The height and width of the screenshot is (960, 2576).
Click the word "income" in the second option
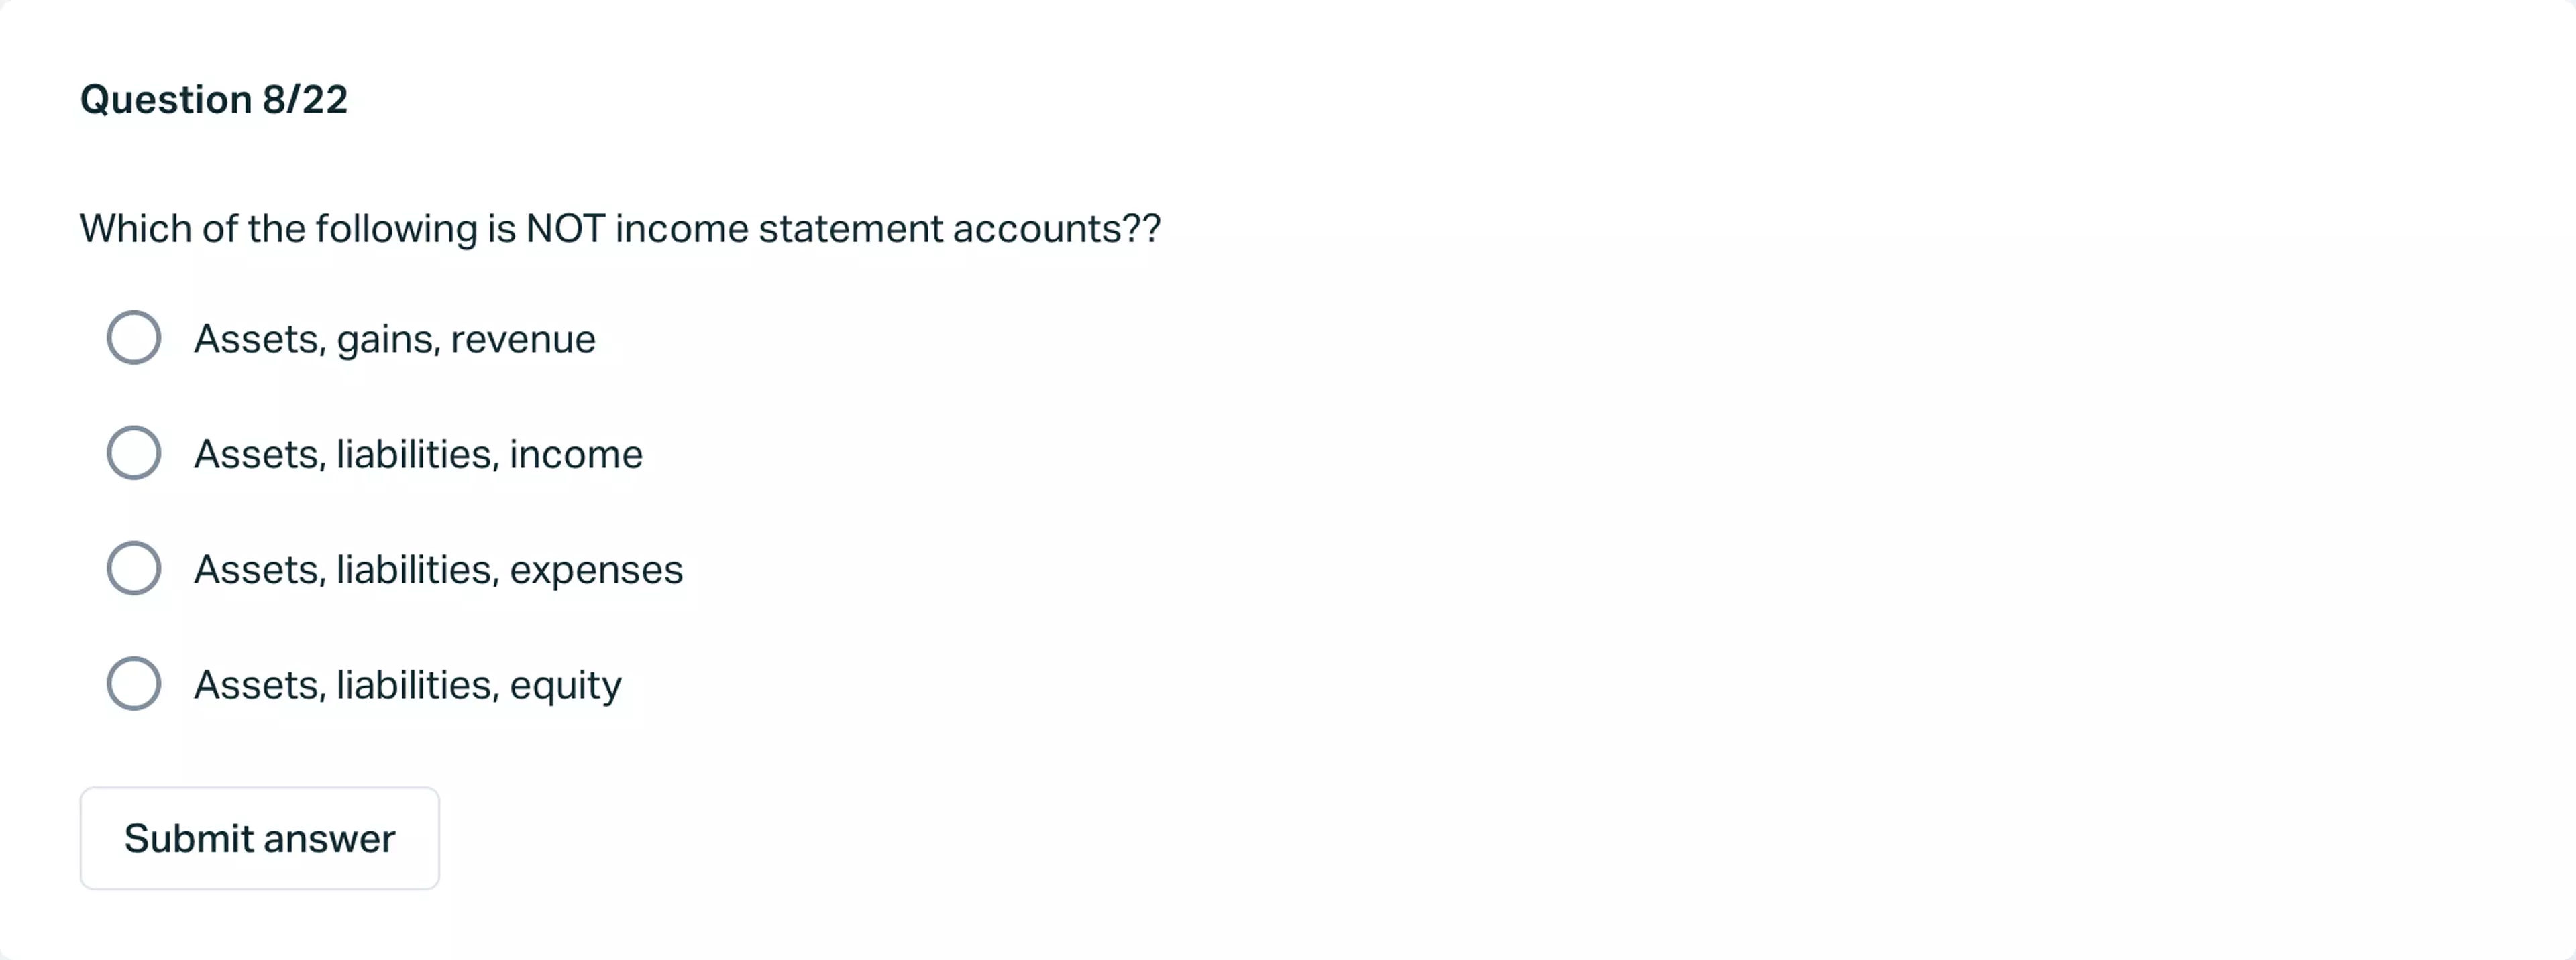click(x=576, y=455)
